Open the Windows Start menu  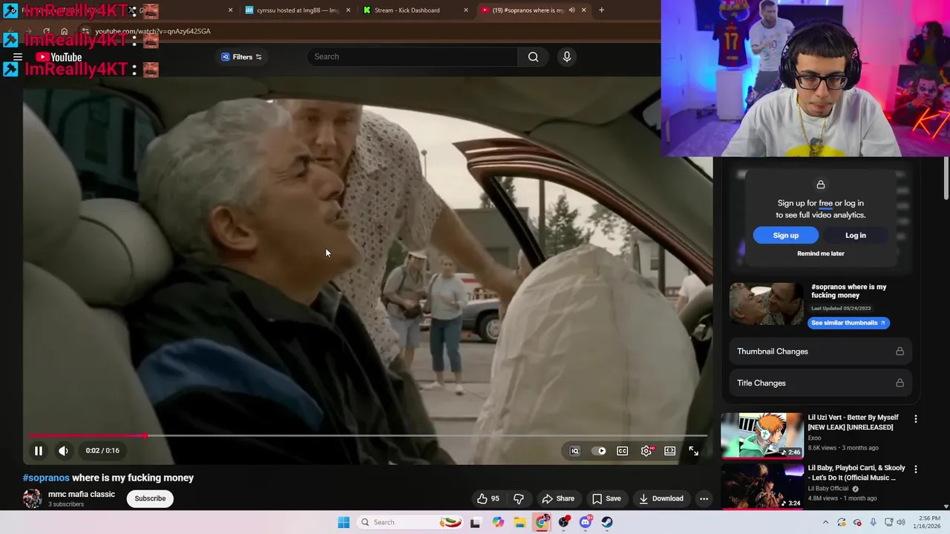[344, 522]
